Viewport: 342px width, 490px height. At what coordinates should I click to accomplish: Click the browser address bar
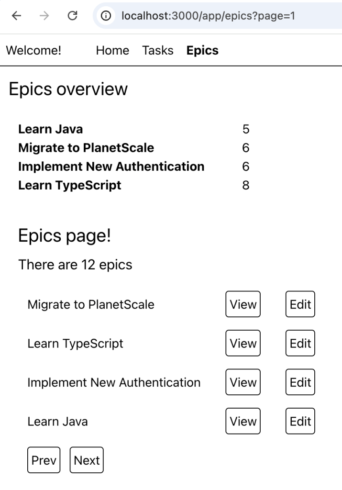click(x=206, y=16)
